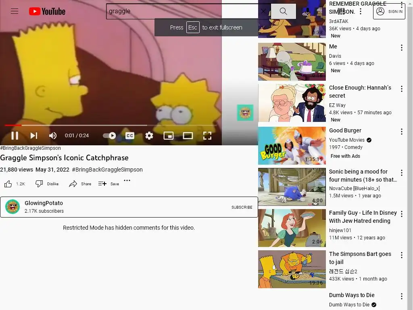
Task: Skip to the next video
Action: tap(34, 136)
